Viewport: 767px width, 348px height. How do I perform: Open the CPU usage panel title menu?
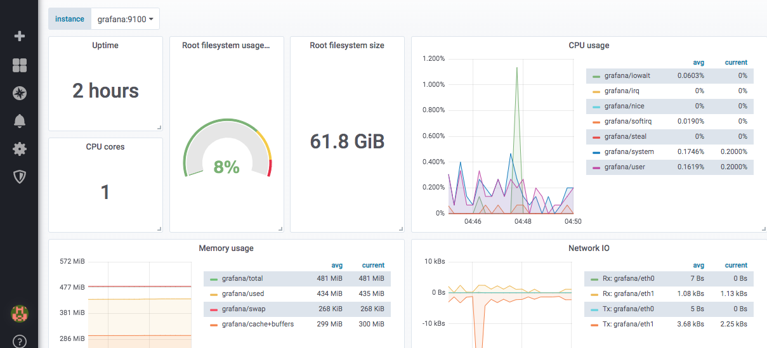[x=588, y=46]
